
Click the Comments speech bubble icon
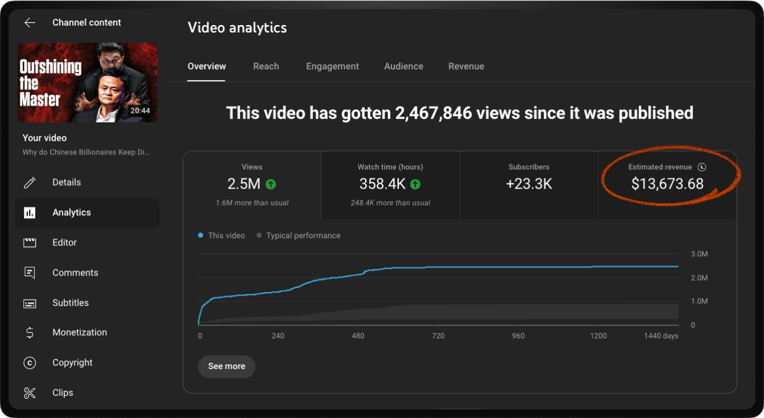(30, 273)
